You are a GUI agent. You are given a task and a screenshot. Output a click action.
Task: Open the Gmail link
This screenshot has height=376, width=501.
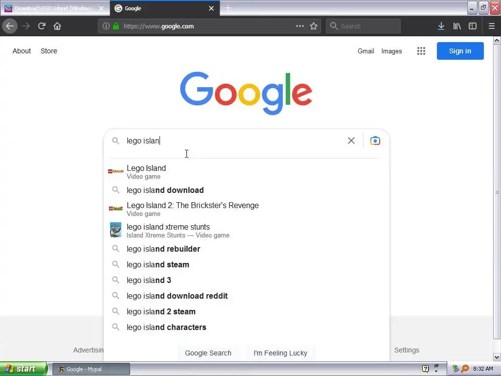coord(365,51)
